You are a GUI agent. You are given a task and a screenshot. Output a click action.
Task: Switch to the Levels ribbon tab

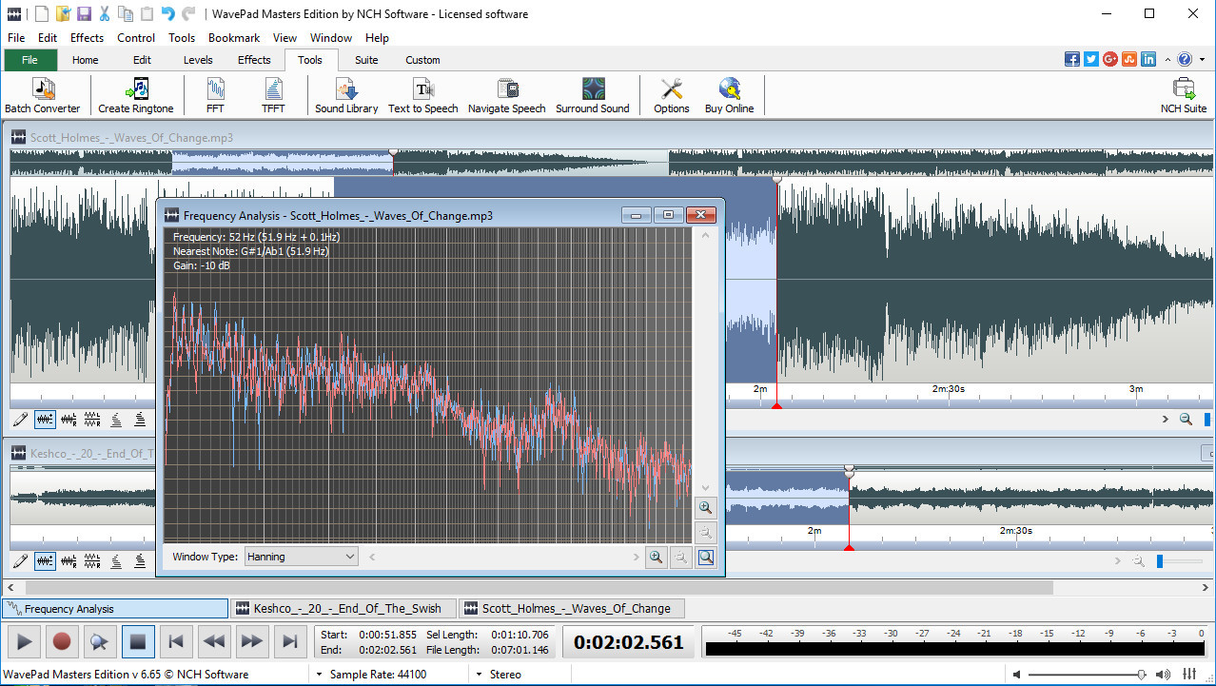(x=198, y=60)
